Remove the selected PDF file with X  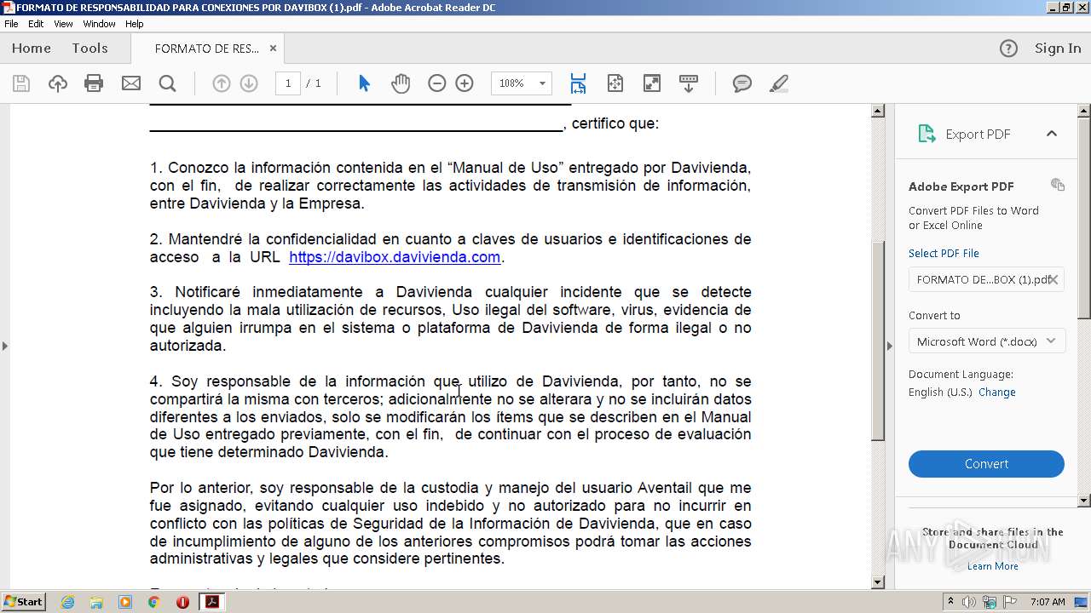click(1053, 279)
